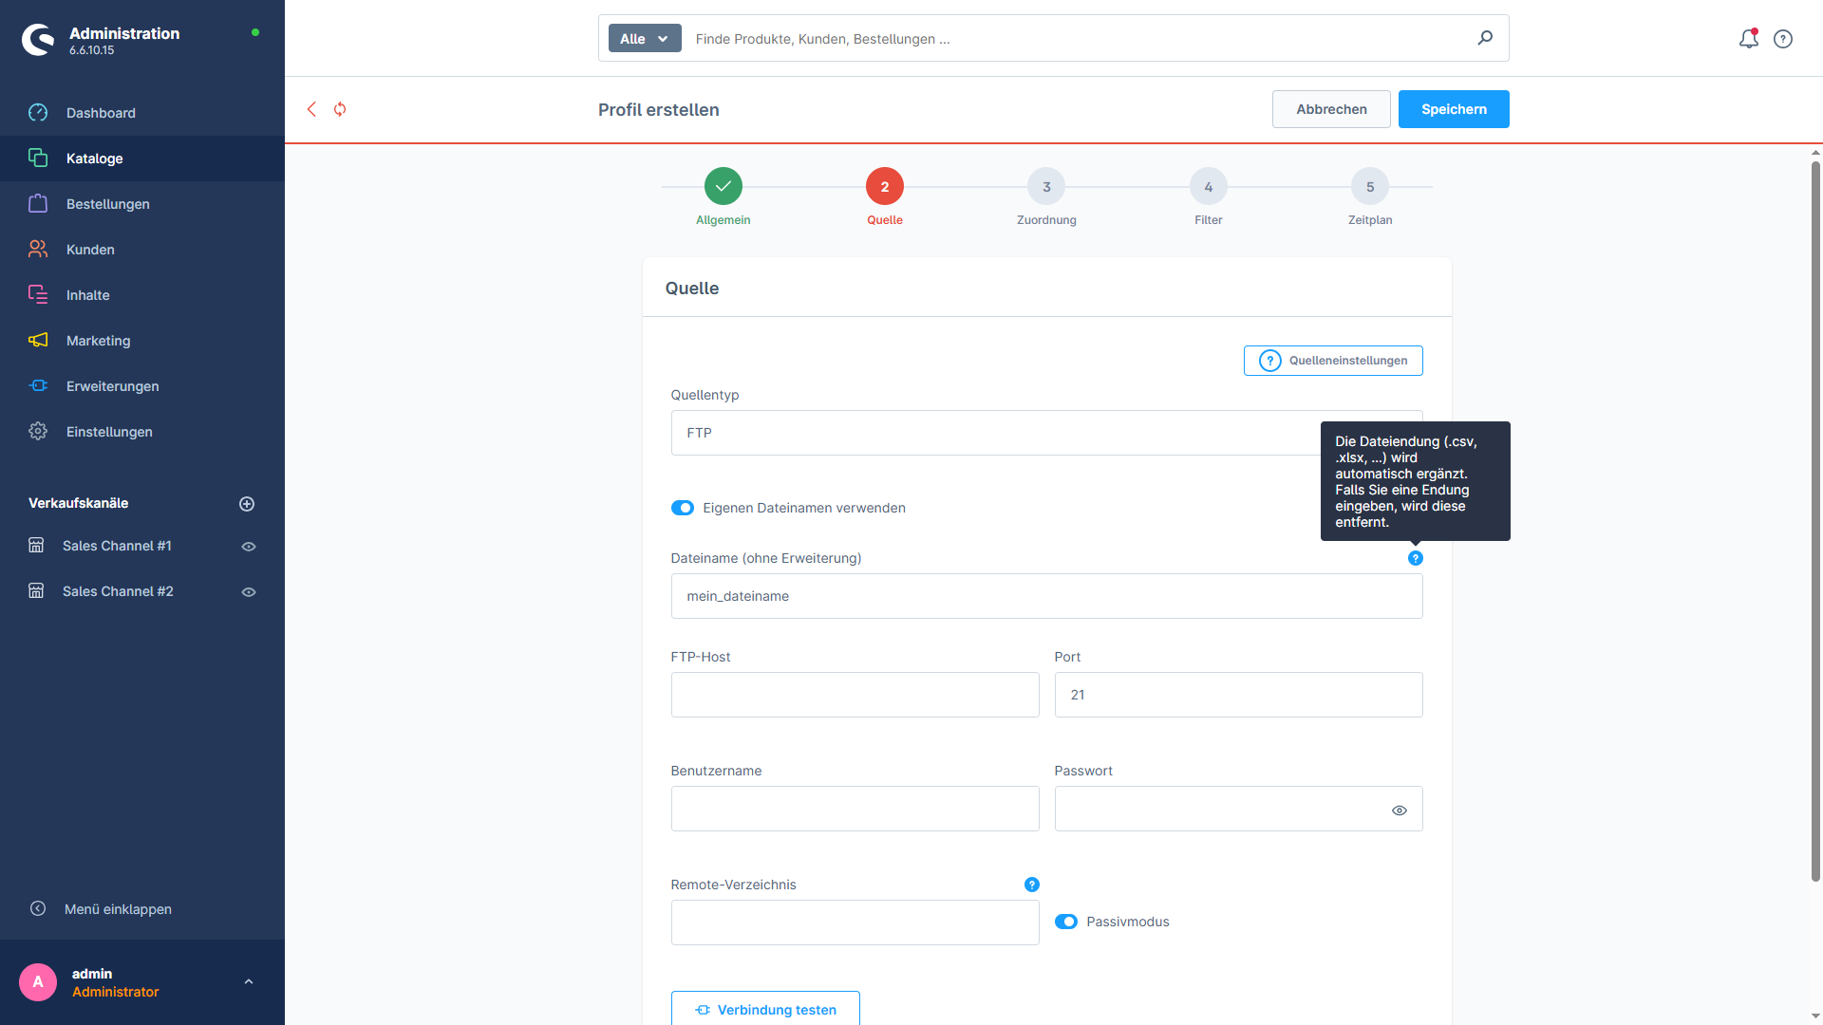Click the Shopware logo

coord(38,40)
